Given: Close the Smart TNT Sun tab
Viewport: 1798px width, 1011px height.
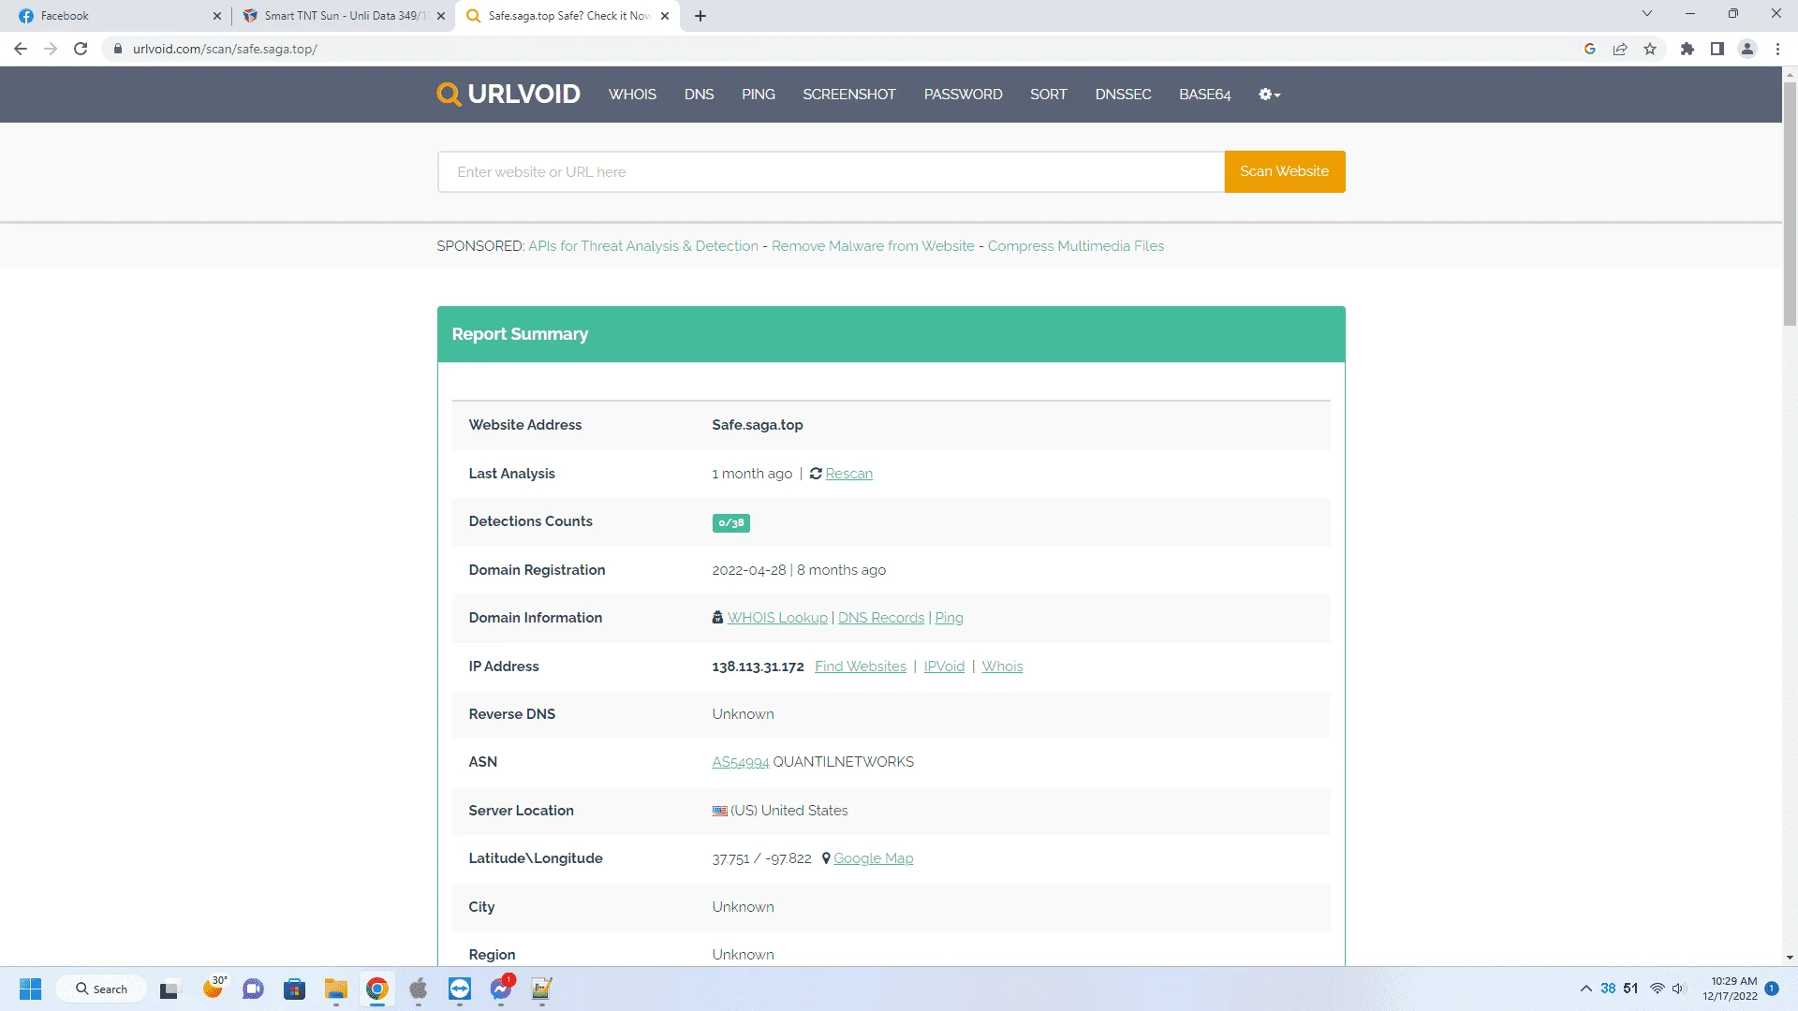Looking at the screenshot, I should tap(441, 16).
